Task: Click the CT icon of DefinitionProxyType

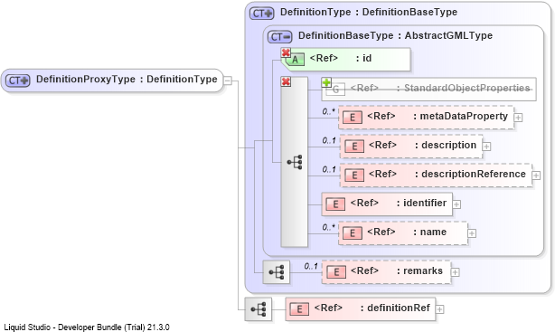Action: [x=18, y=81]
